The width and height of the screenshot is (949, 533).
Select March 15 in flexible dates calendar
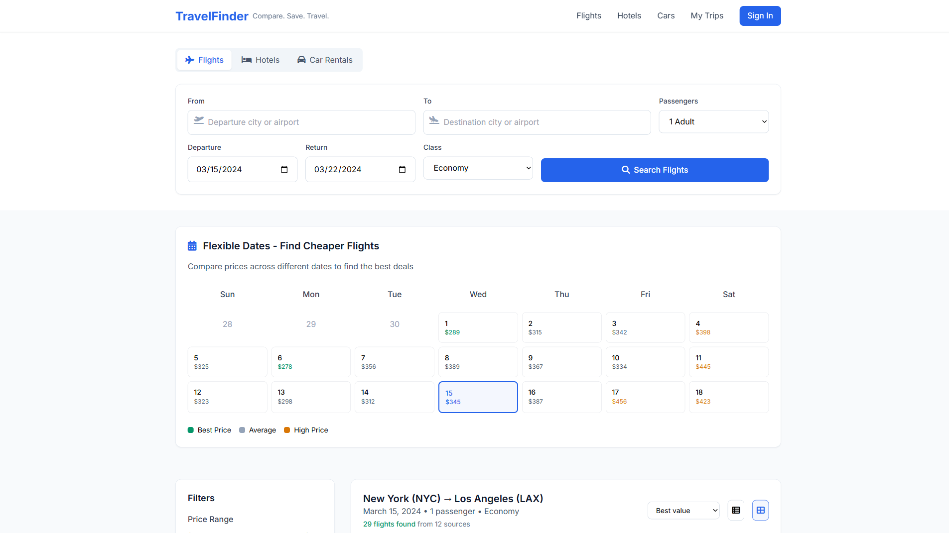(478, 397)
